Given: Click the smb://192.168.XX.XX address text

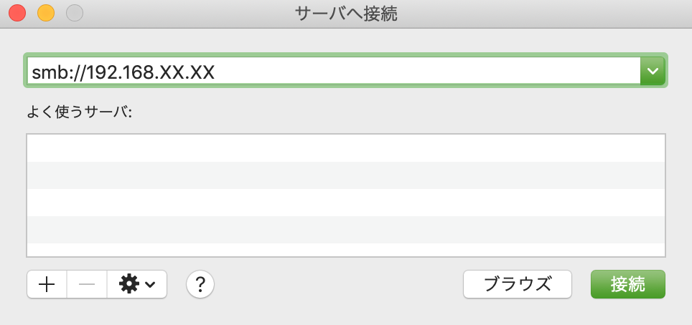Looking at the screenshot, I should click(123, 72).
